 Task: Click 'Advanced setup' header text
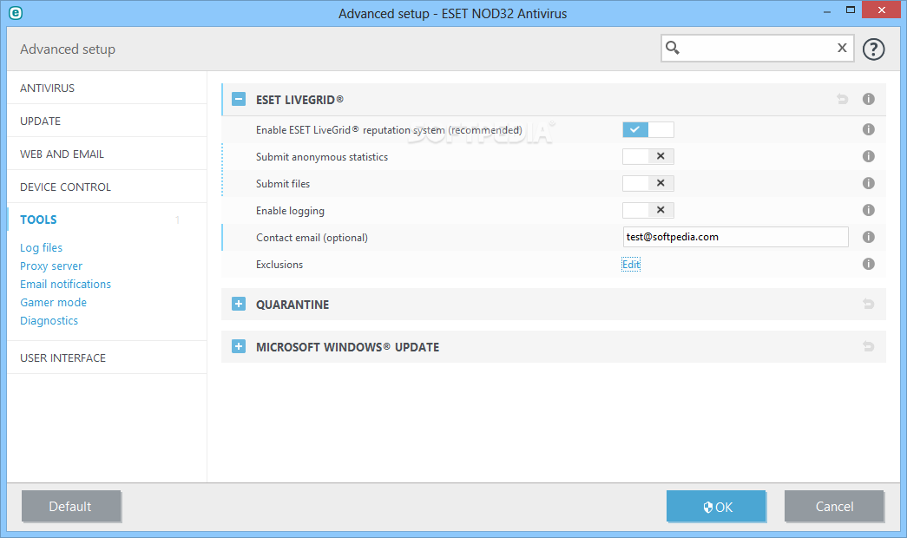tap(68, 49)
